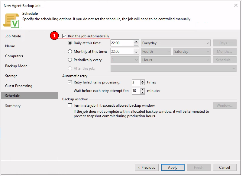The height and width of the screenshot is (176, 242).
Task: Go to the Backup Mode step
Action: tap(16, 66)
